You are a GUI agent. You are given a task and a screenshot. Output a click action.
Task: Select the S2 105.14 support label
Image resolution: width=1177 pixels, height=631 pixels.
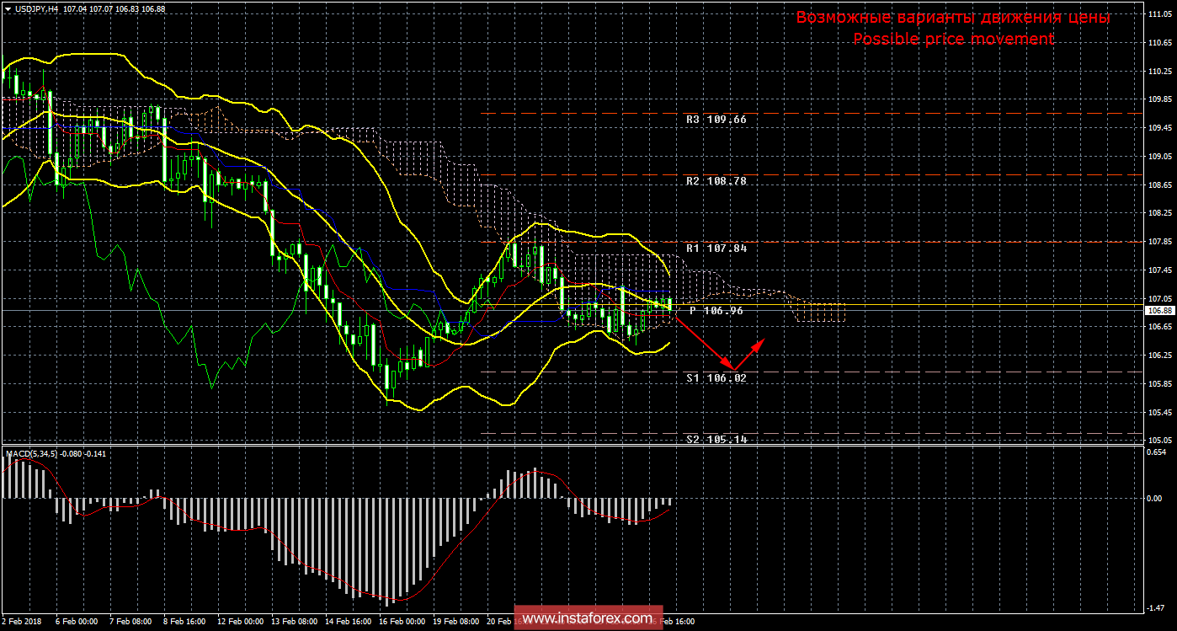tap(716, 440)
